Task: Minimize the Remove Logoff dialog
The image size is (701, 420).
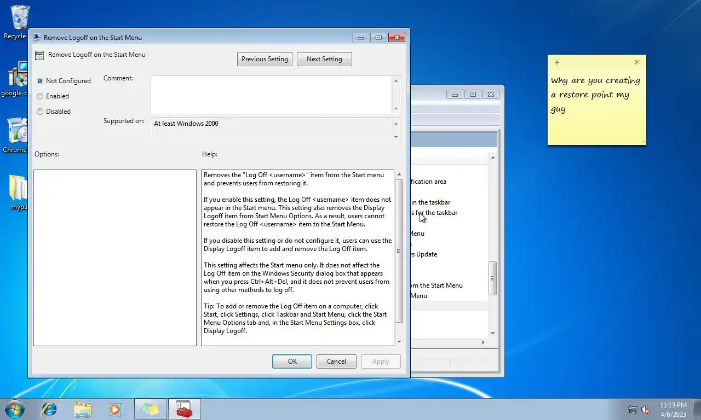Action: (360, 38)
